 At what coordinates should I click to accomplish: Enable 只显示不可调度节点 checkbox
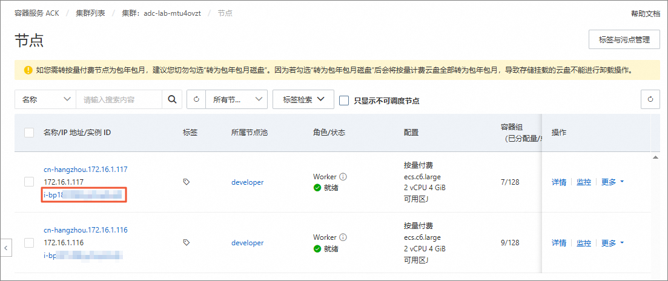coord(344,101)
